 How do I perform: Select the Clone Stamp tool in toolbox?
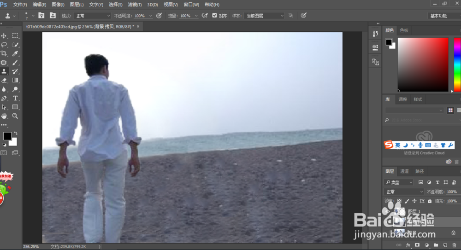pyautogui.click(x=4, y=71)
